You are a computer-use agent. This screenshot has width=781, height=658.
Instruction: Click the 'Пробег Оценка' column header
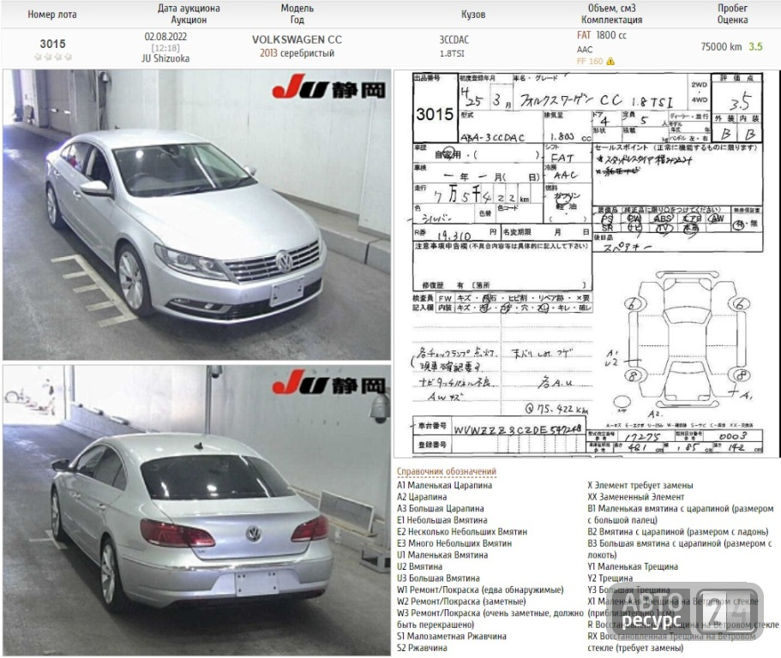pyautogui.click(x=732, y=14)
